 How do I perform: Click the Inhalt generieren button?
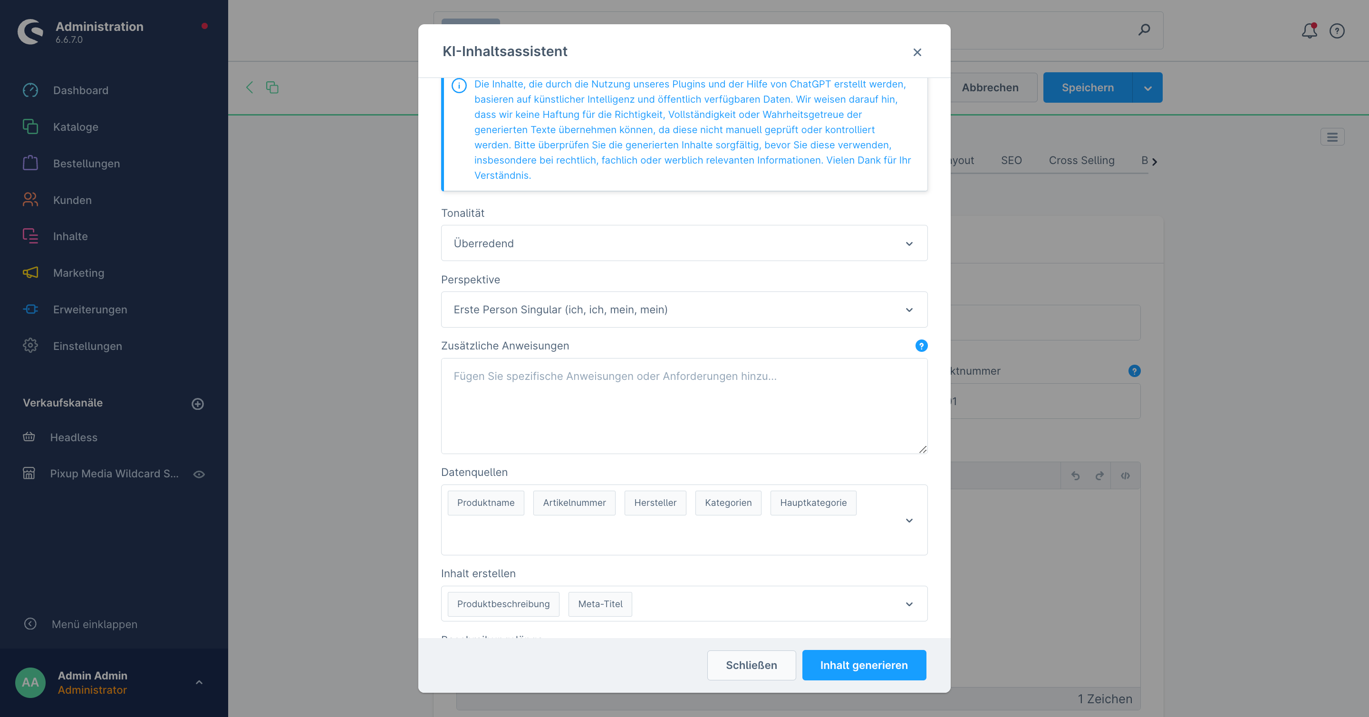tap(864, 665)
